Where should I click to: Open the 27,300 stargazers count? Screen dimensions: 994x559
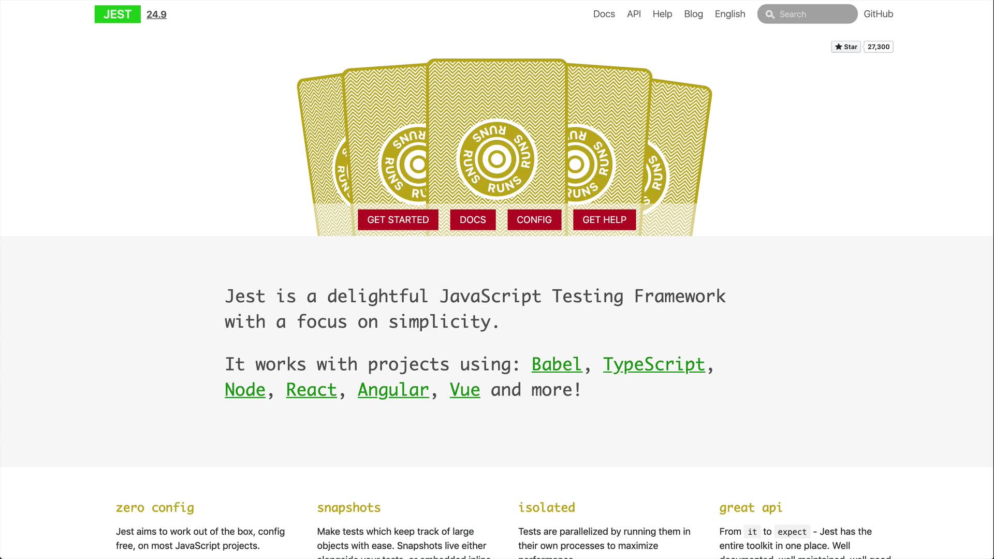tap(879, 47)
